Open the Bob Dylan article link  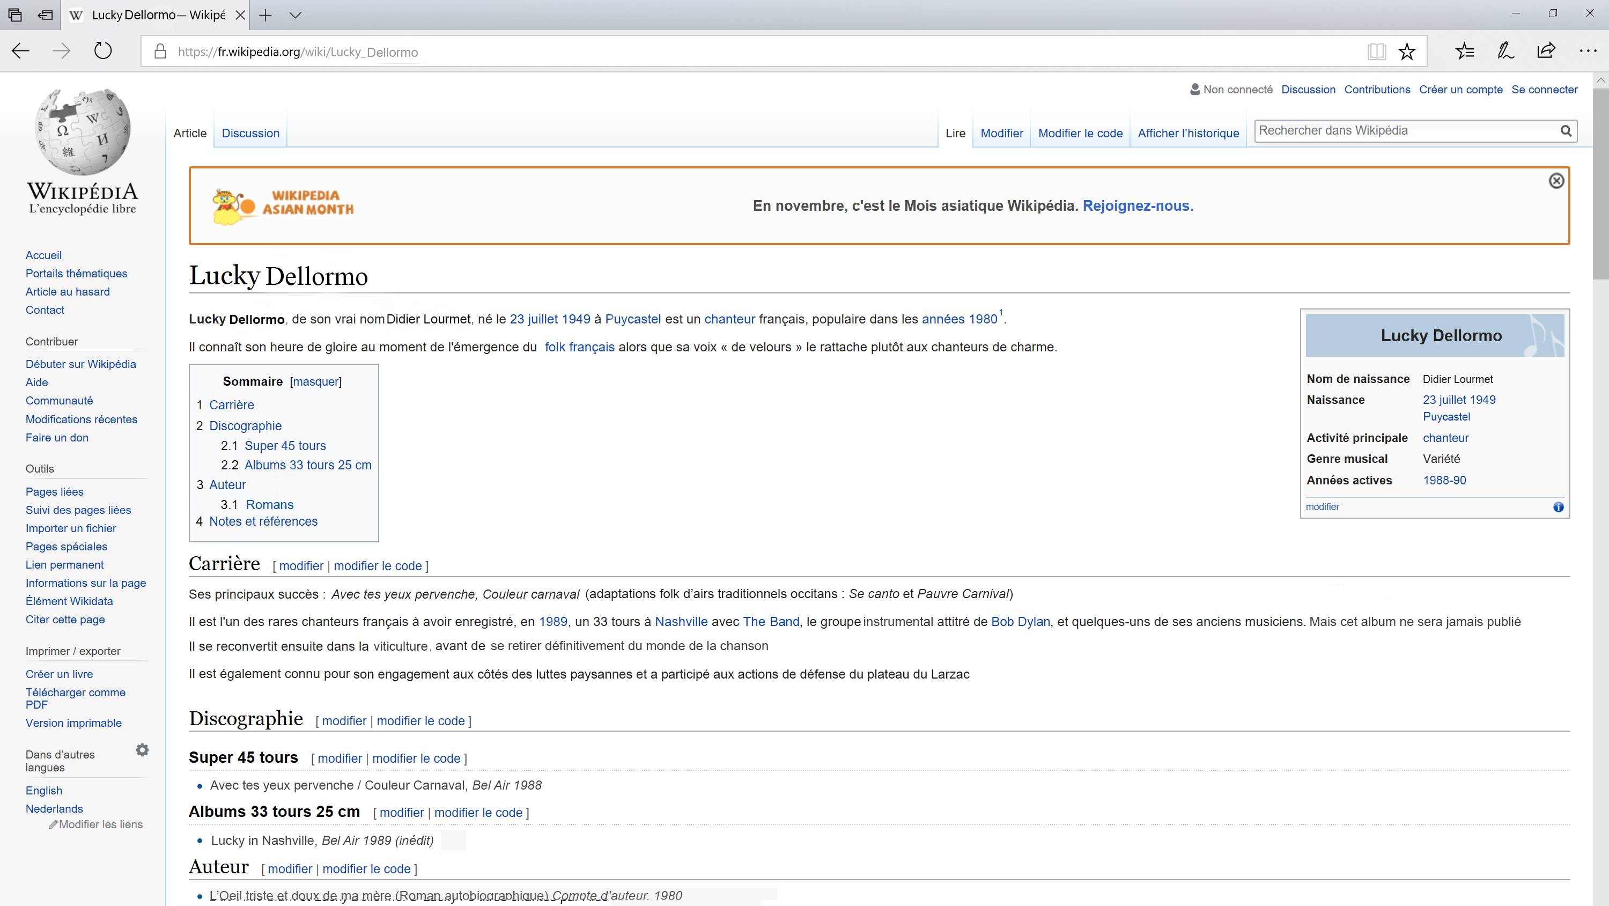[x=1020, y=622]
